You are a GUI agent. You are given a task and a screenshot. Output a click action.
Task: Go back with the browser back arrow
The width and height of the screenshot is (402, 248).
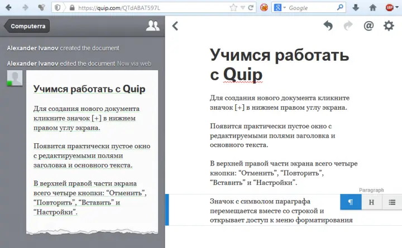(8, 8)
